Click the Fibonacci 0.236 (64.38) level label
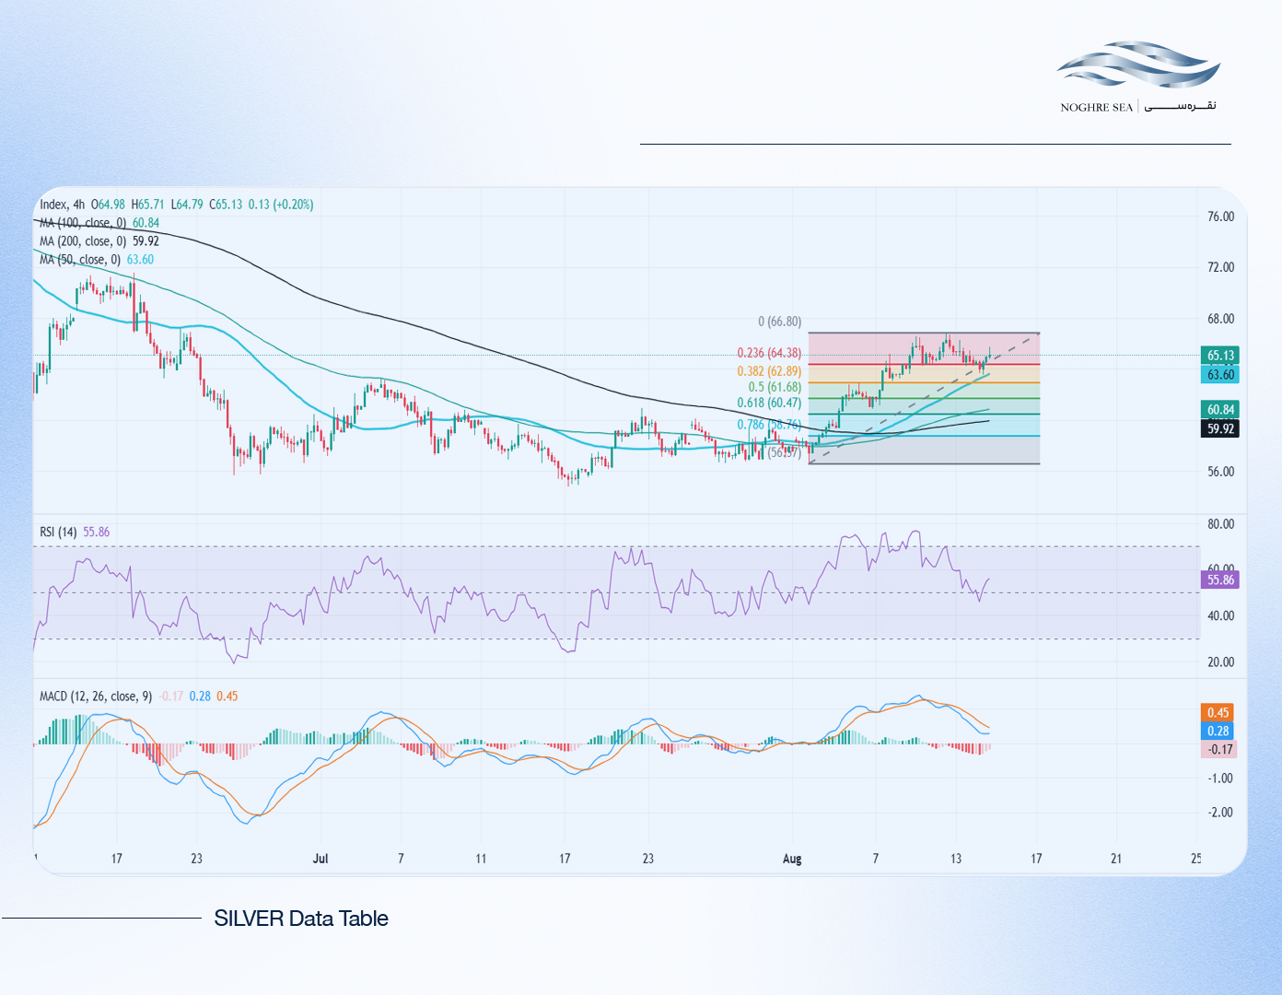Viewport: 1282px width, 995px height. pyautogui.click(x=769, y=353)
